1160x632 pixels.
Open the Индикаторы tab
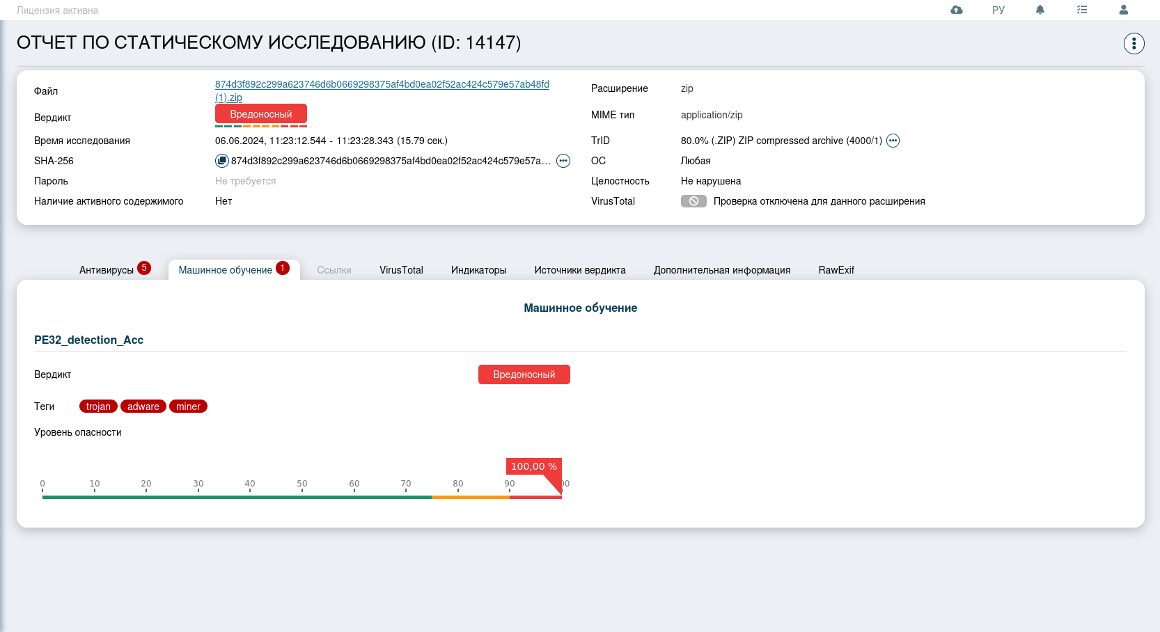(478, 270)
